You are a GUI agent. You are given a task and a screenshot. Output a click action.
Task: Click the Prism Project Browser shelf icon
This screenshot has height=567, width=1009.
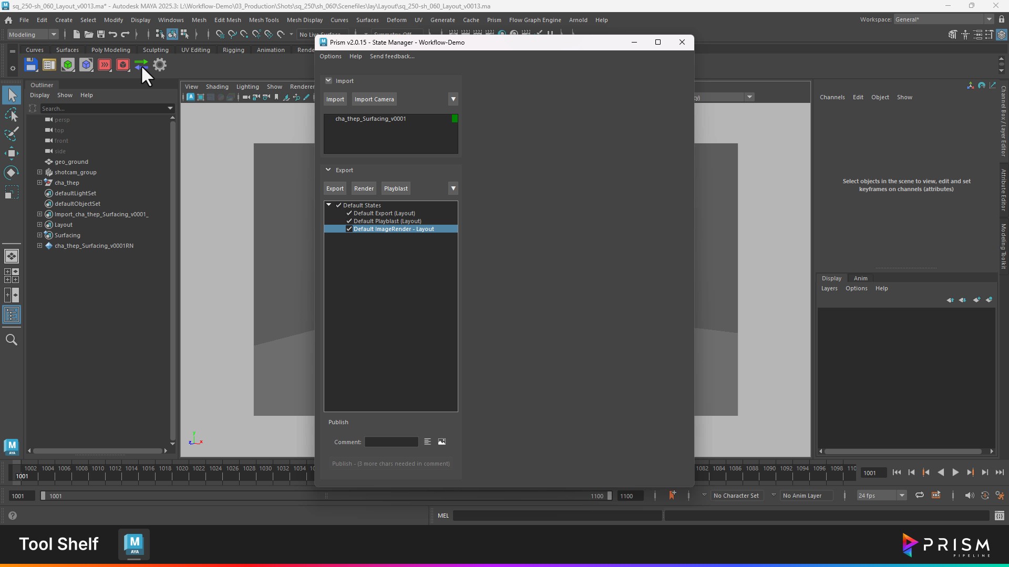49,65
